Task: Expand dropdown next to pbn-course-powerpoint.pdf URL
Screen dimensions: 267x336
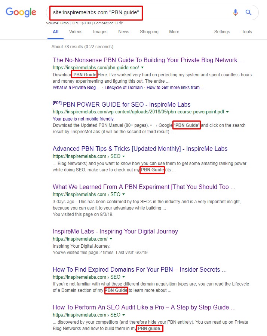Action: 227,112
